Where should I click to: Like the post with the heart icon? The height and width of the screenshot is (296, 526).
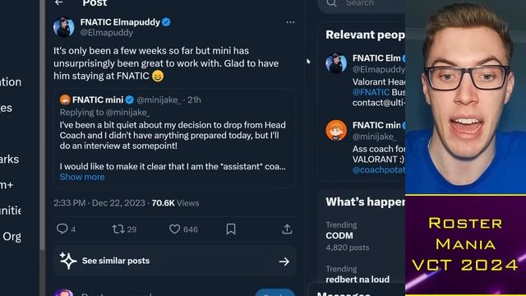(x=174, y=229)
